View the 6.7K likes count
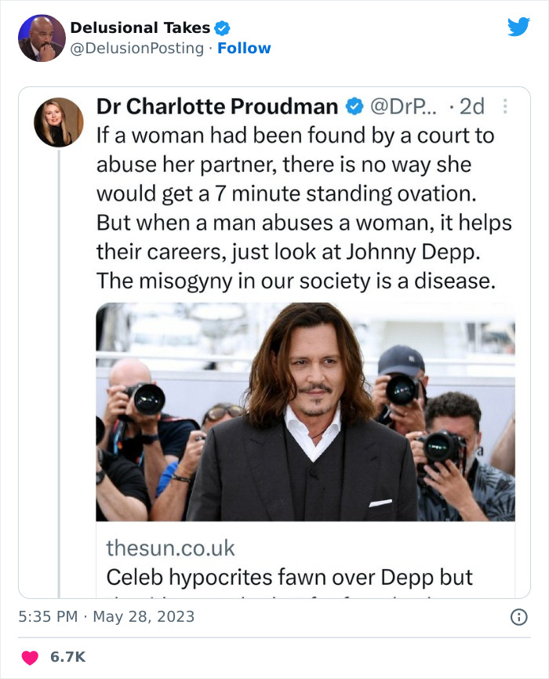This screenshot has width=549, height=679. click(68, 656)
